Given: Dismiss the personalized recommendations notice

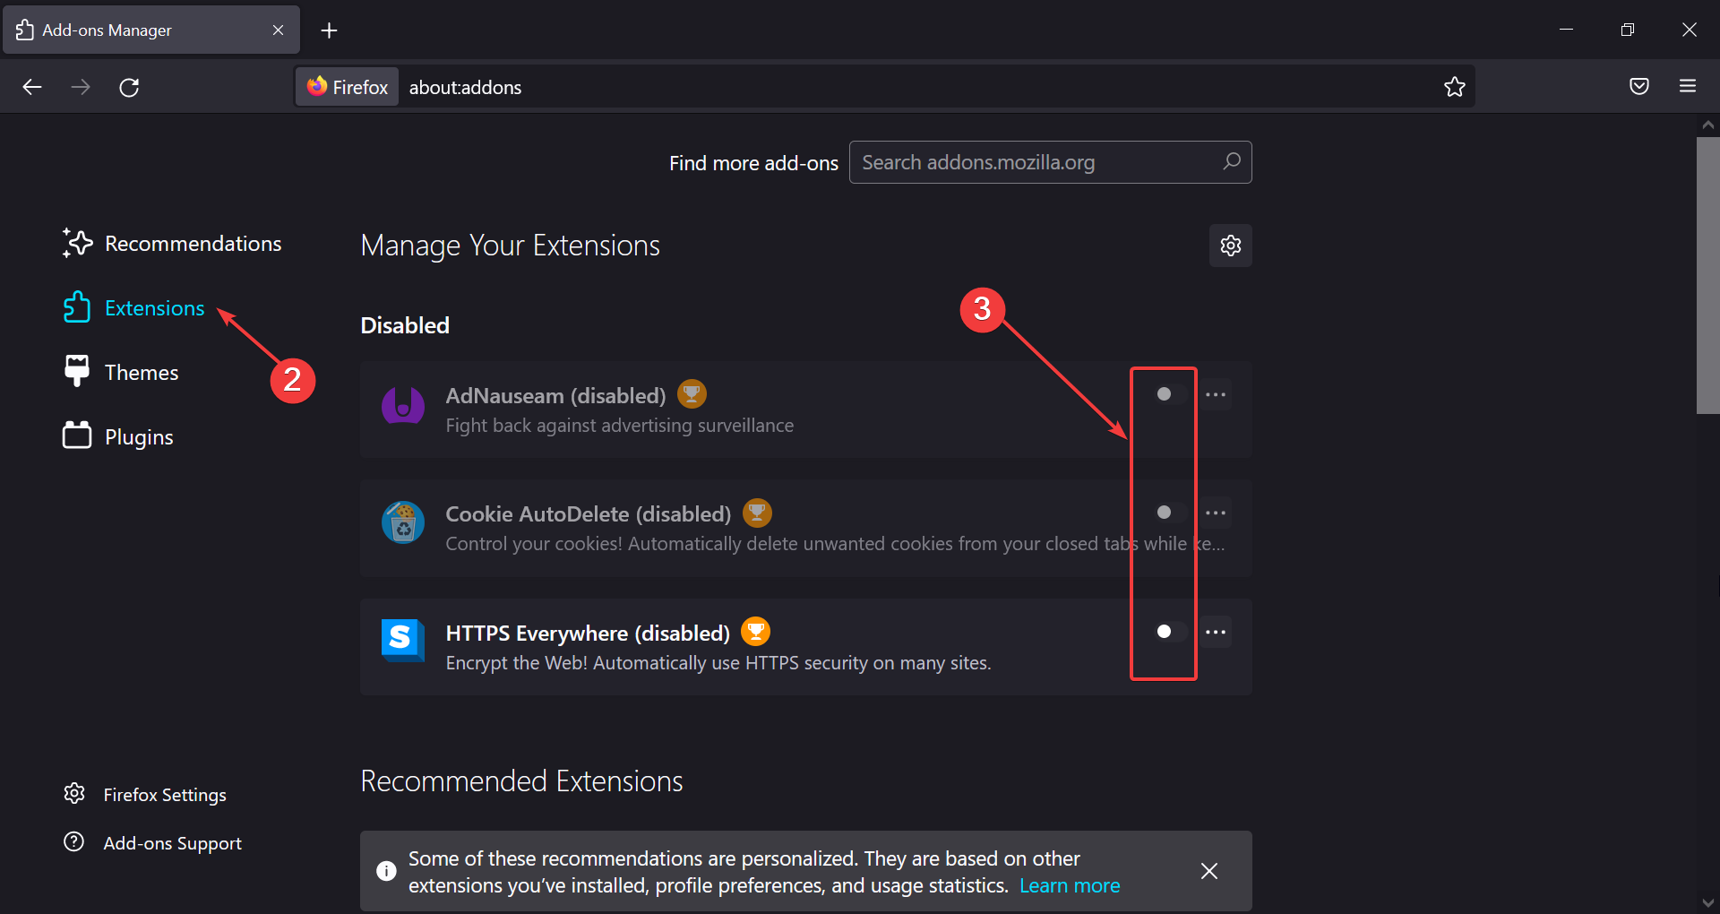Looking at the screenshot, I should pos(1208,871).
